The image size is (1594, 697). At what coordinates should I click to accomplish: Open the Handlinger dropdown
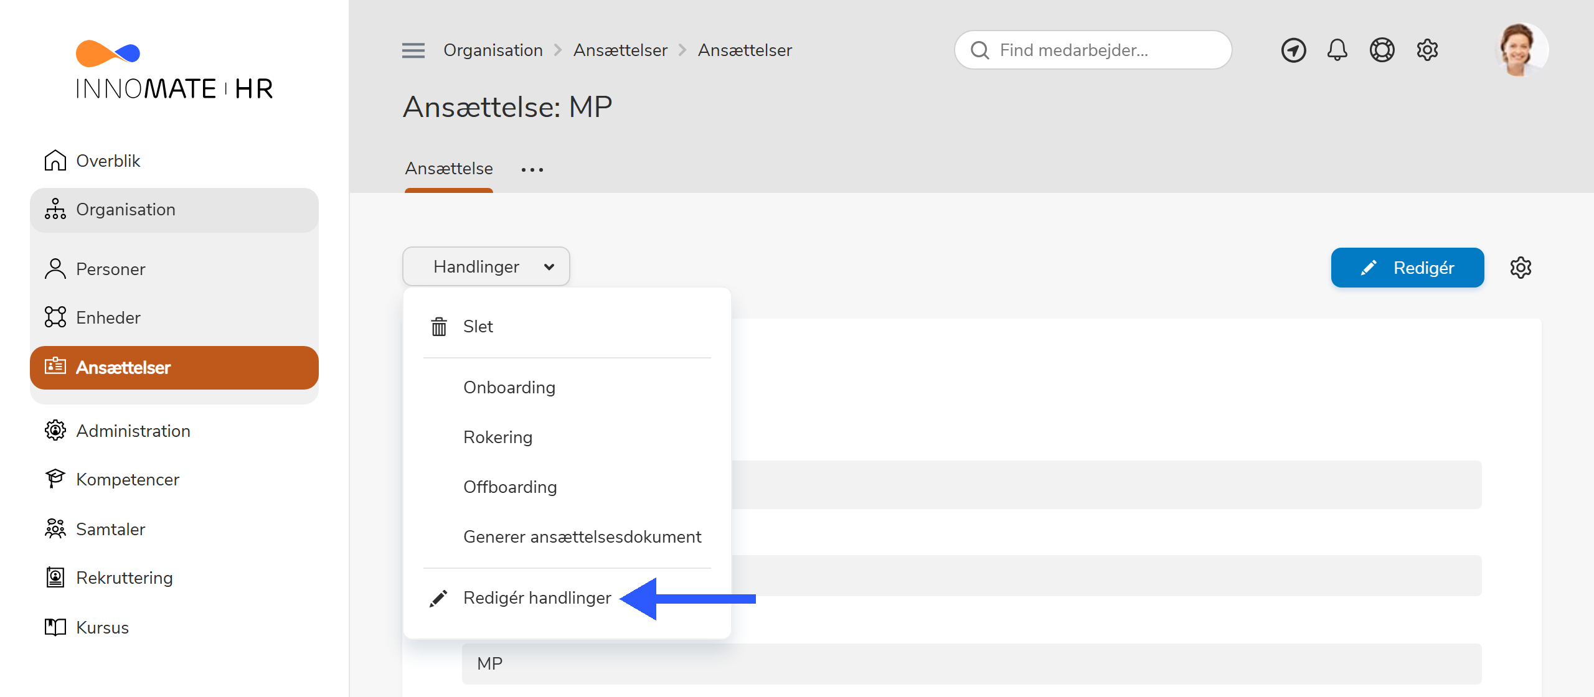[x=486, y=266]
